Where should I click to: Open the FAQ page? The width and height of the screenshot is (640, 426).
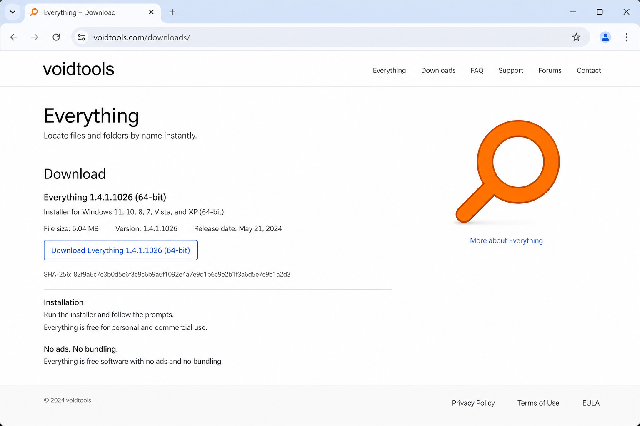pos(477,70)
